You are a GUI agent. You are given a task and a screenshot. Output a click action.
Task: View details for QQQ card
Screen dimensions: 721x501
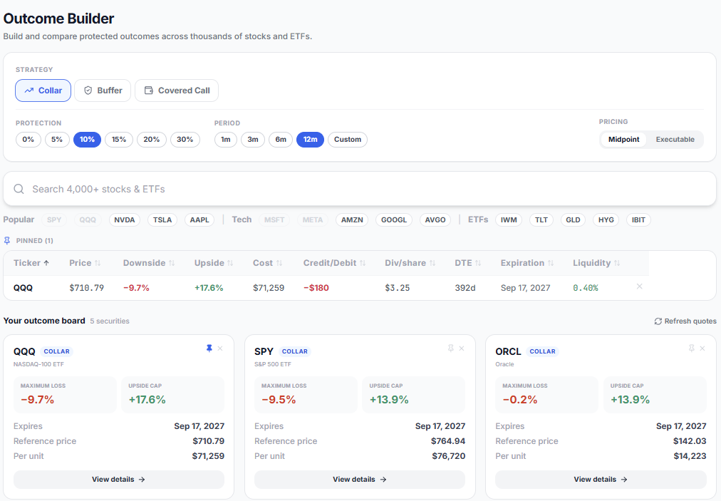tap(119, 480)
